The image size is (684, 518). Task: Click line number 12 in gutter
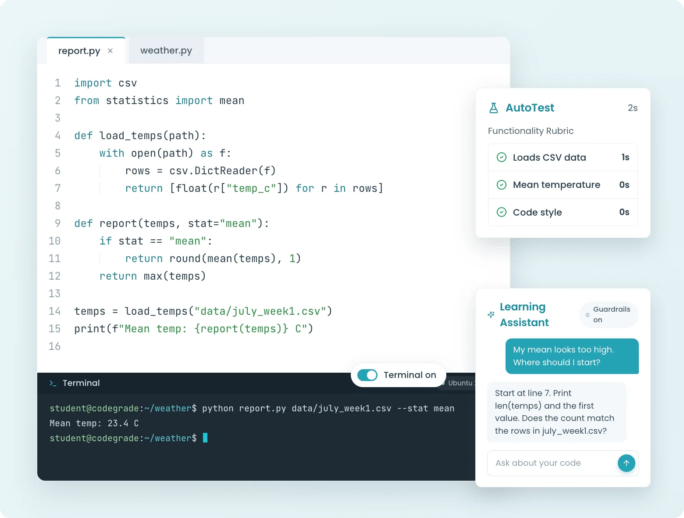[x=54, y=276]
